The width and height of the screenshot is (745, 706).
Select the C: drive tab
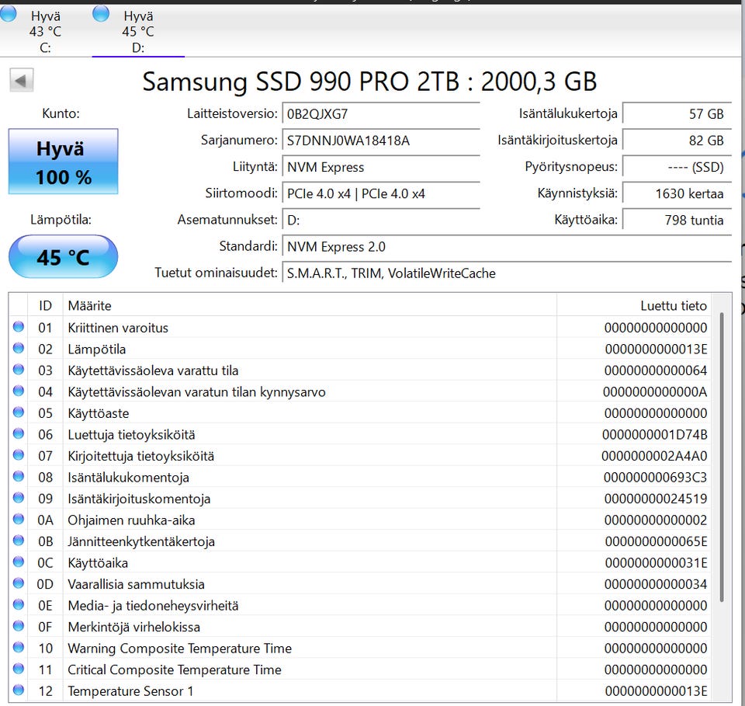45,32
